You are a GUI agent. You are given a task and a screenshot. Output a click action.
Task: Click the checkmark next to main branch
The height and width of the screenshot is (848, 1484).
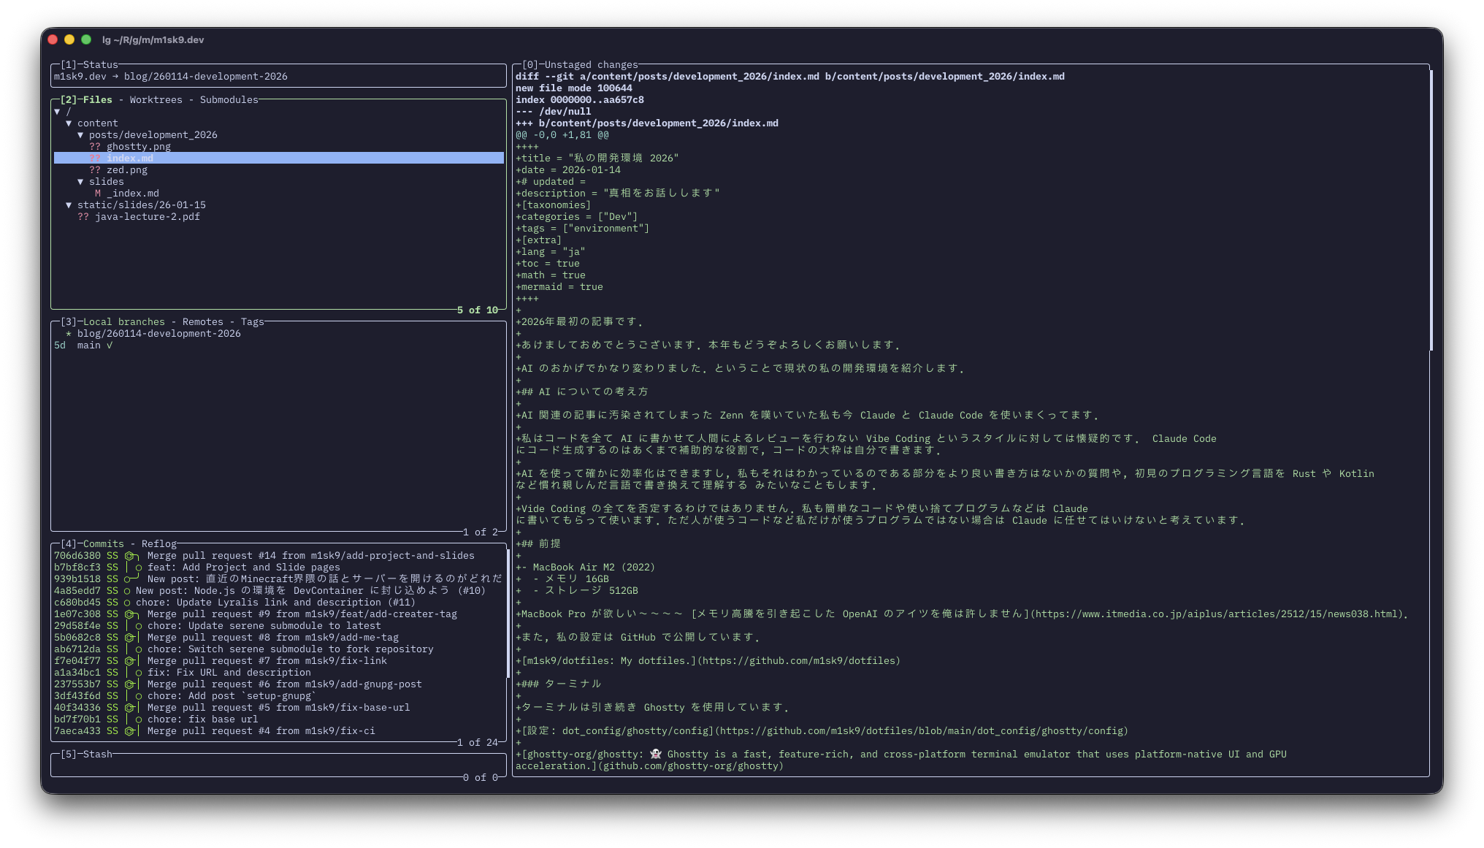pos(110,345)
